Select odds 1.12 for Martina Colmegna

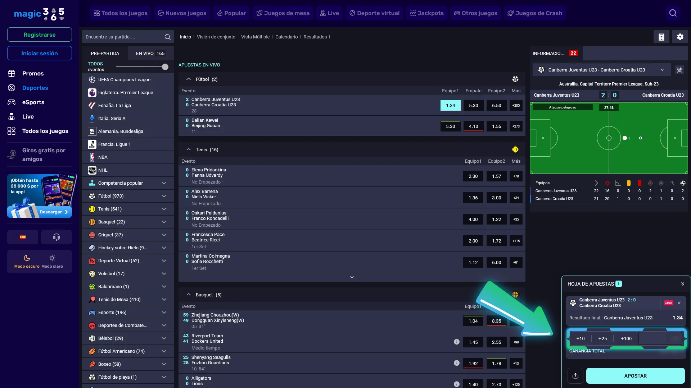coord(473,262)
